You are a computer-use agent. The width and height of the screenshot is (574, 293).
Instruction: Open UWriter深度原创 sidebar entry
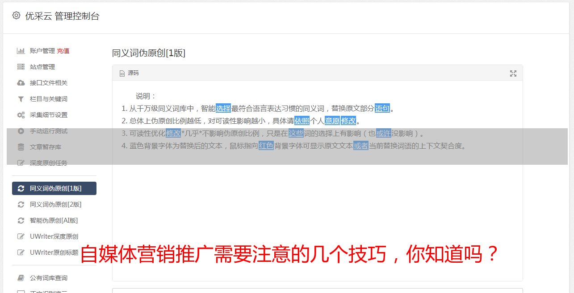click(x=54, y=236)
